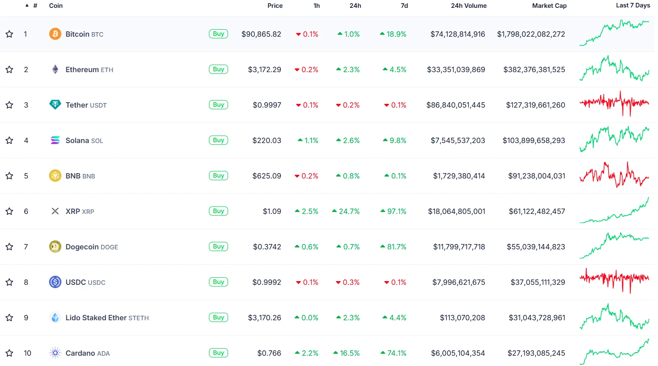Click the Buy button for XRP

click(219, 211)
